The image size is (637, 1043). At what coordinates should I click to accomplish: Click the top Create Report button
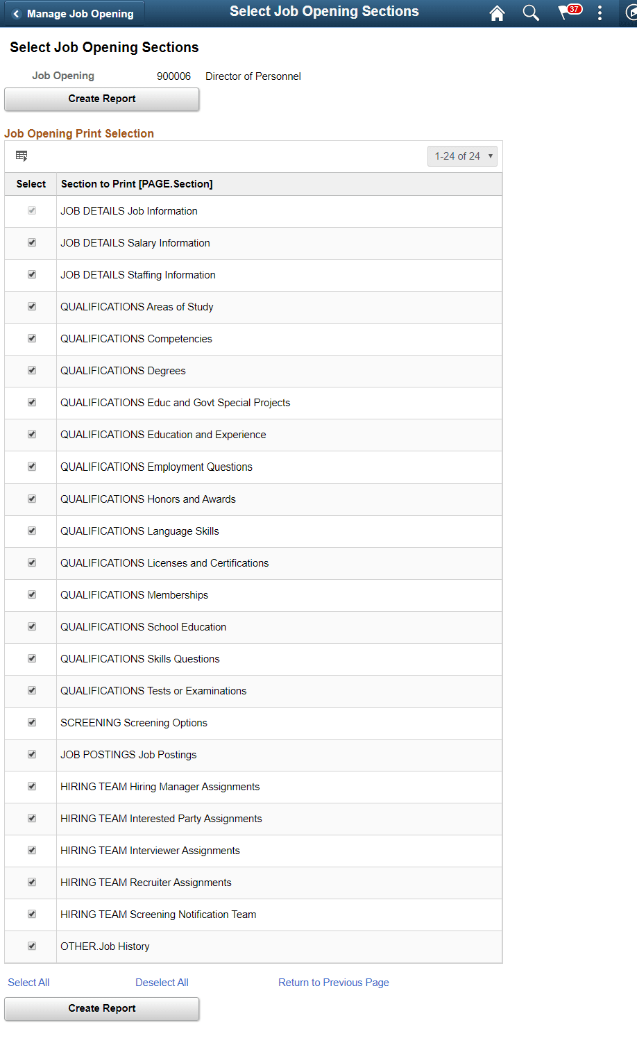tap(101, 99)
